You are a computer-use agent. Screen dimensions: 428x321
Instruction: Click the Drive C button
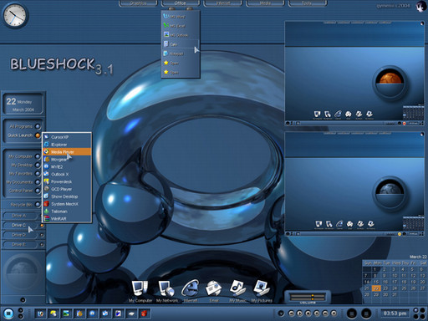pyautogui.click(x=19, y=225)
